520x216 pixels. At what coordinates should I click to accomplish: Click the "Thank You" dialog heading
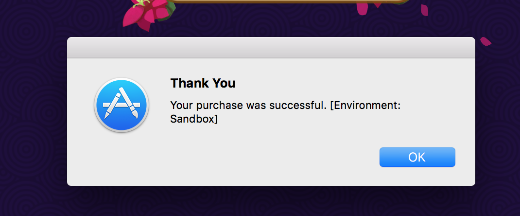pyautogui.click(x=203, y=83)
